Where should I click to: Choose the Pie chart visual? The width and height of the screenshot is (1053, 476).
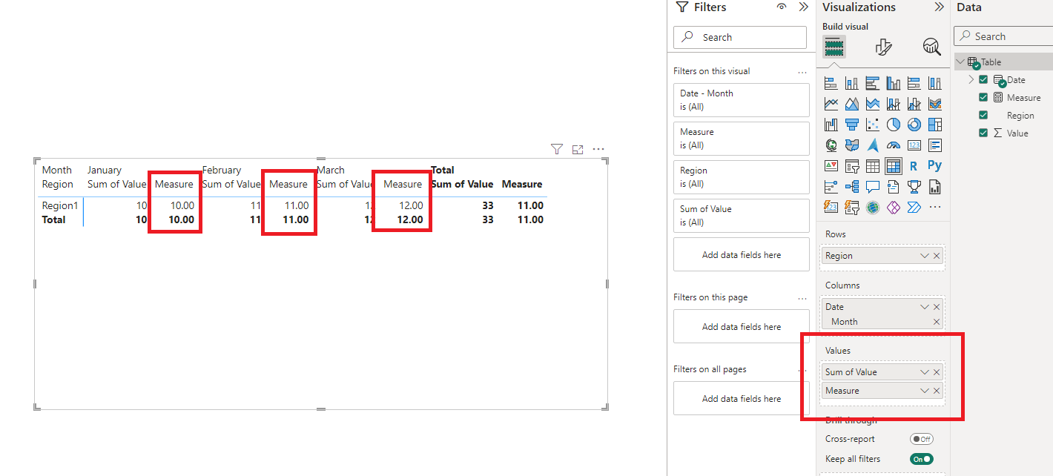click(894, 125)
